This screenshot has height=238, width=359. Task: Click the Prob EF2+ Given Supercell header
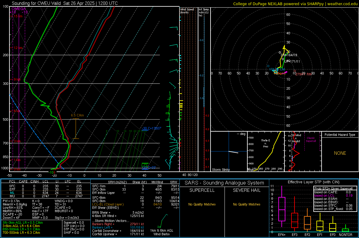click(333, 188)
